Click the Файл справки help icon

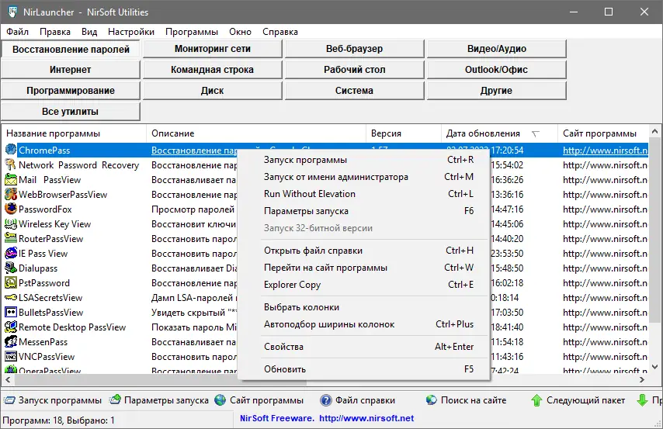tap(326, 400)
